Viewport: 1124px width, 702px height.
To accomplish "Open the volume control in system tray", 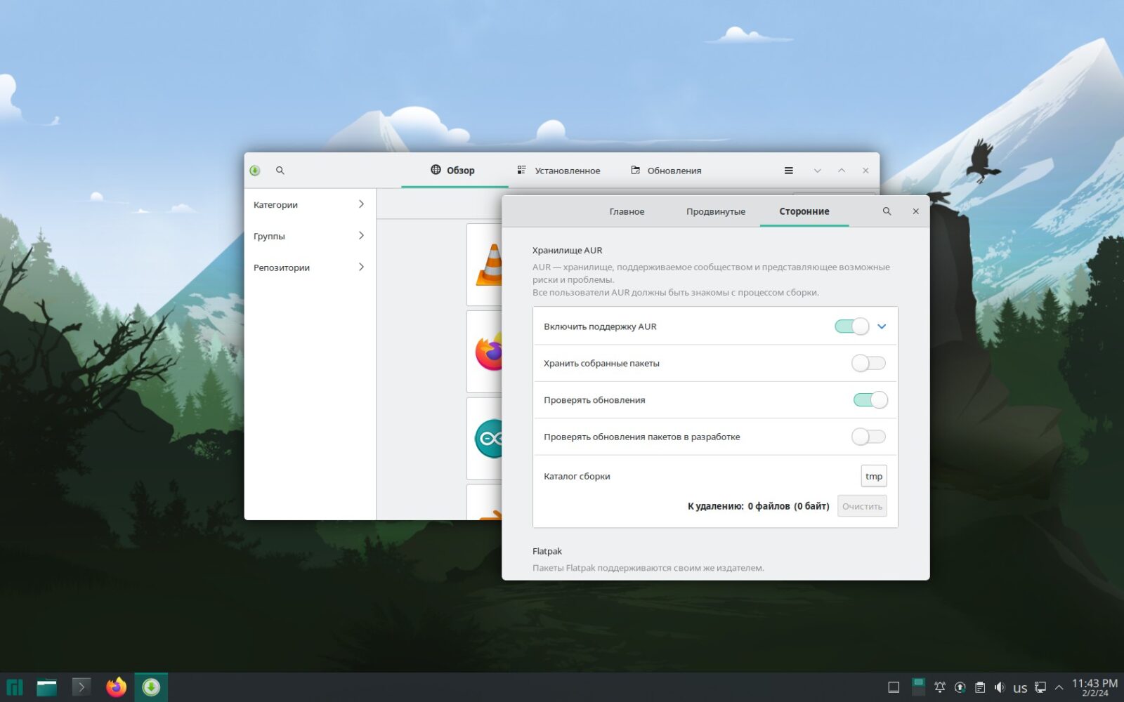I will pos(1000,687).
